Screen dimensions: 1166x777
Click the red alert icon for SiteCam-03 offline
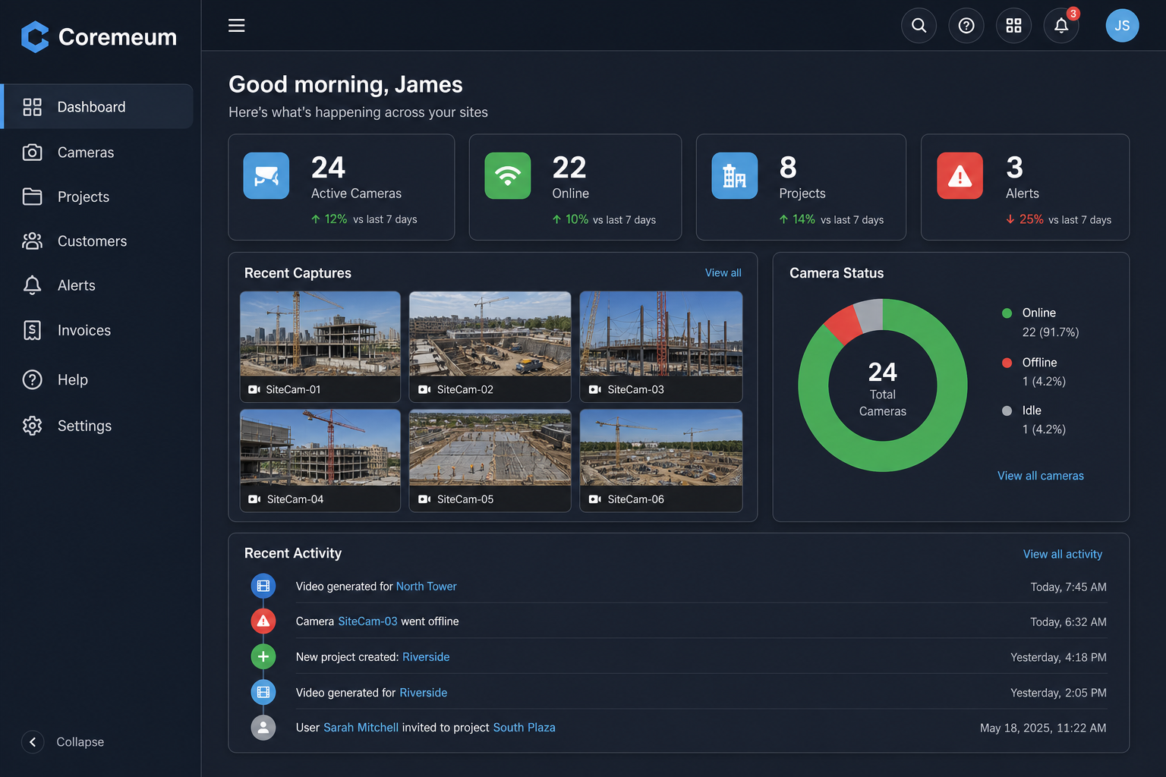[263, 621]
